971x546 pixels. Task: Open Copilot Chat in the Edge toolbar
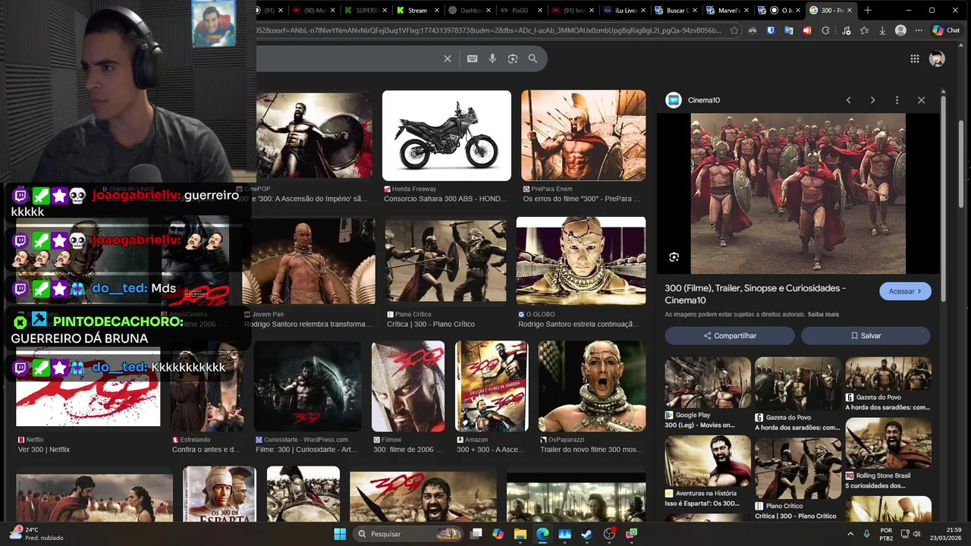pyautogui.click(x=948, y=30)
